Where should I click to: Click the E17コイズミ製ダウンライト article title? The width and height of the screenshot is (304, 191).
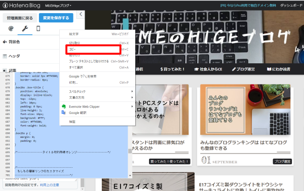pyautogui.click(x=241, y=186)
